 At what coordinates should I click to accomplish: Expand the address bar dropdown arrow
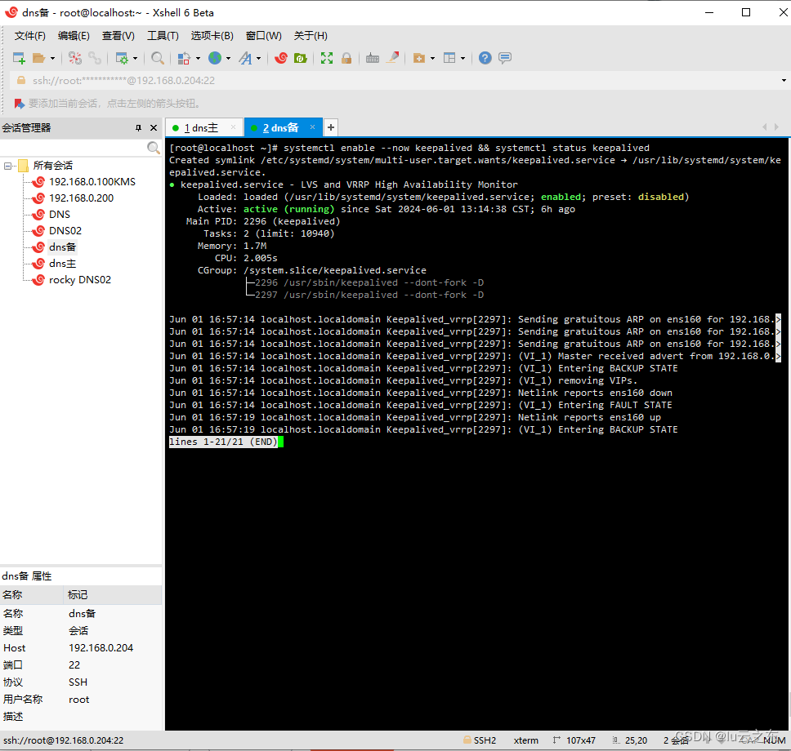pos(783,81)
